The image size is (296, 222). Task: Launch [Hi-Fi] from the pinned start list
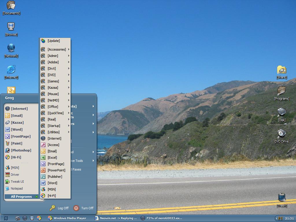pyautogui.click(x=21, y=157)
